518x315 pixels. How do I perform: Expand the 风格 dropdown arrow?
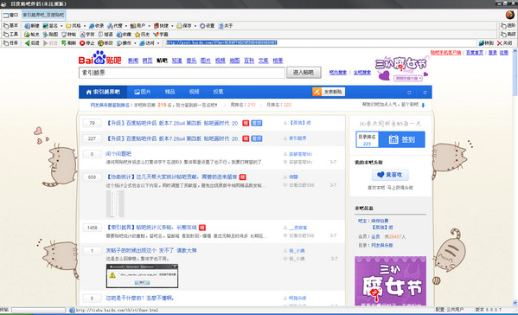[x=85, y=26]
